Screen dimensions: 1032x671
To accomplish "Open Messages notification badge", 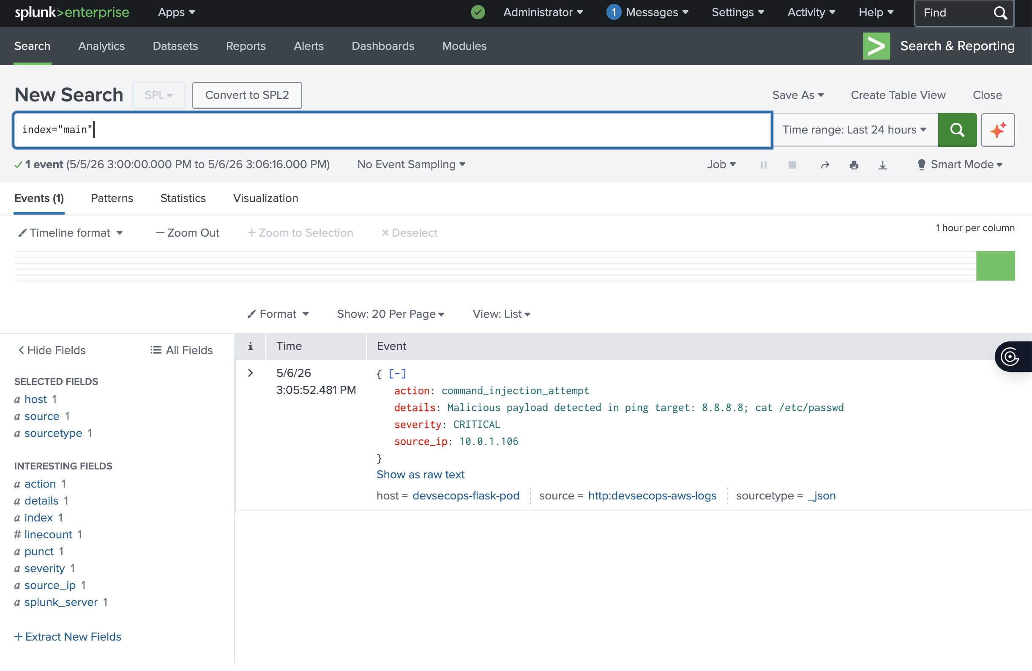I will point(614,12).
